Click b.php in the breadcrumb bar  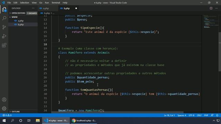[47, 13]
